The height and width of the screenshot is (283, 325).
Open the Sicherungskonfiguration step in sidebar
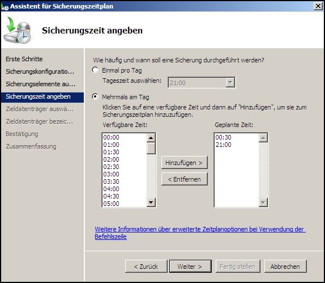[40, 71]
